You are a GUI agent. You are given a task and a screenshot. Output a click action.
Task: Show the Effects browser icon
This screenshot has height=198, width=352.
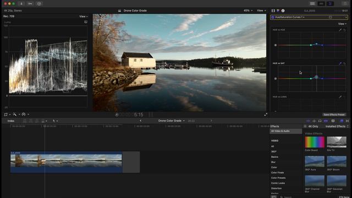tap(342, 121)
